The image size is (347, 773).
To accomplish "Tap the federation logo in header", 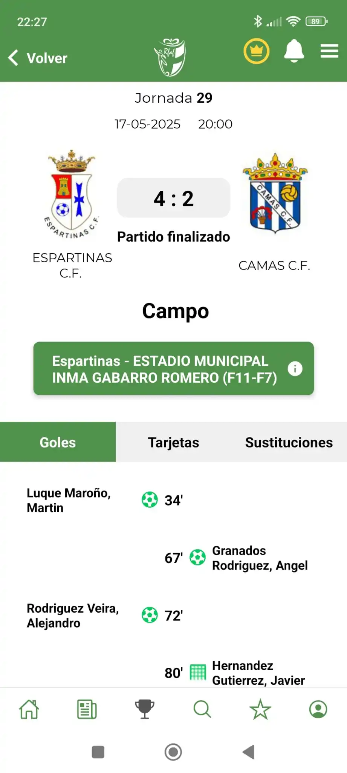I will (x=170, y=57).
